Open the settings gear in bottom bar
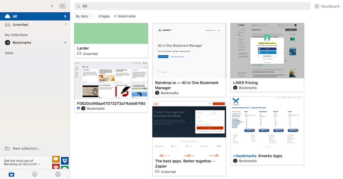Screen dimensions: 343x179 (x=58, y=174)
